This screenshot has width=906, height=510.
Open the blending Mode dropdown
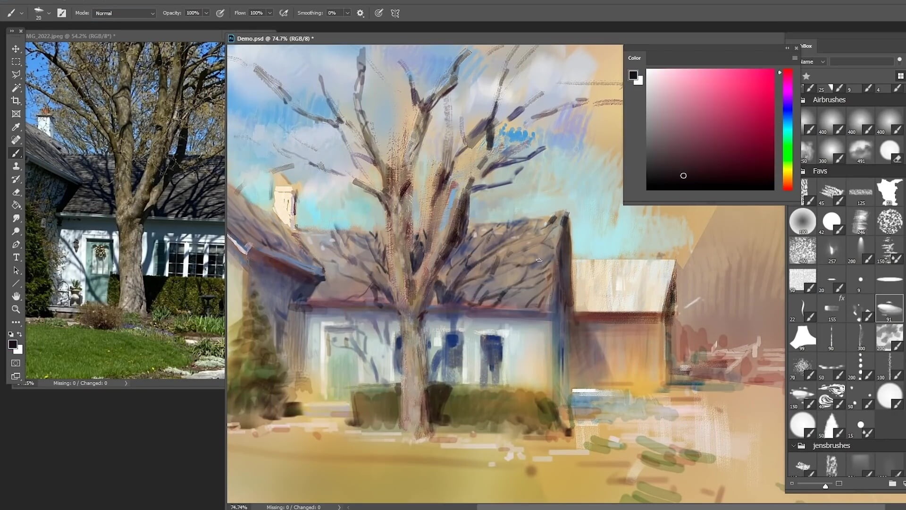tap(124, 13)
